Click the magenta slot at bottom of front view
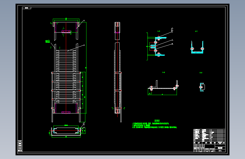 [x=66, y=112]
